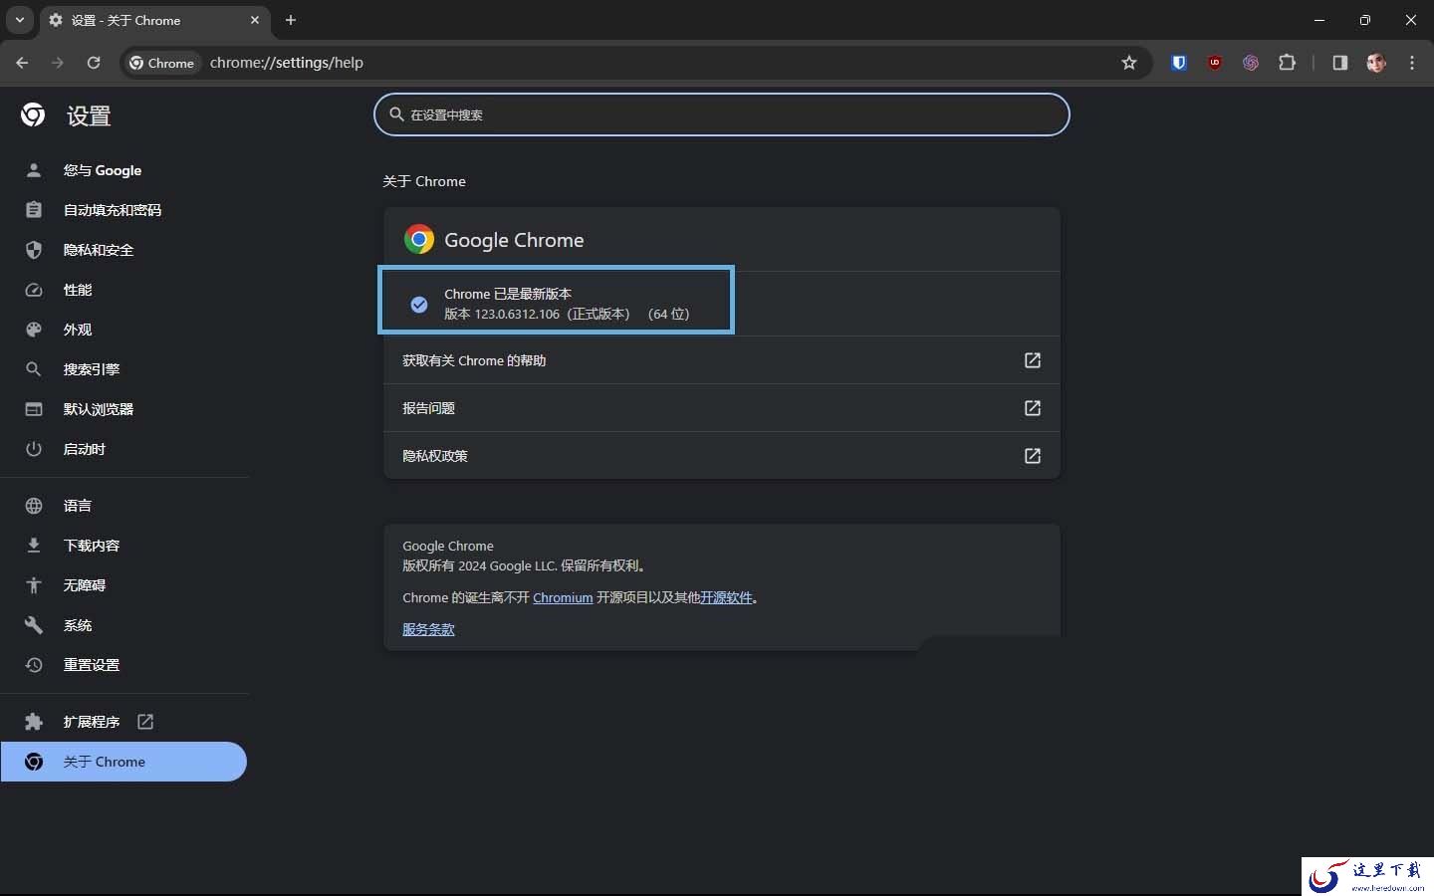1434x896 pixels.
Task: Open the Chrome three-dot menu
Action: [x=1412, y=63]
